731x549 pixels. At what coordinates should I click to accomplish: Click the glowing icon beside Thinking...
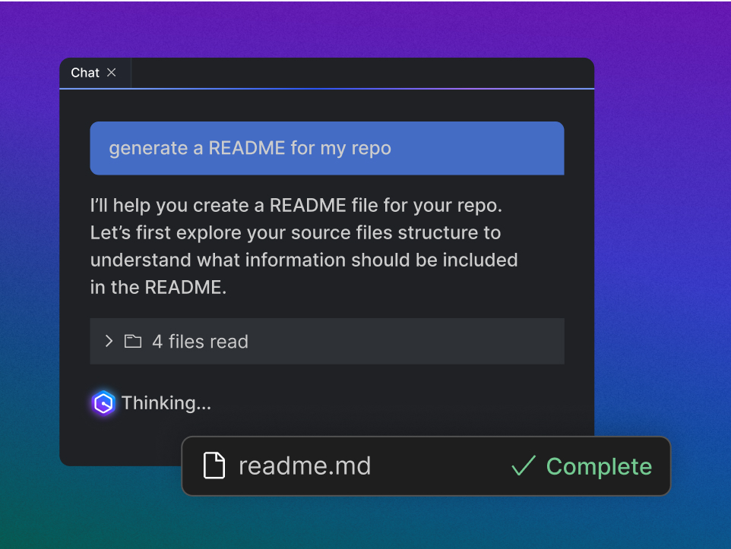click(x=103, y=402)
